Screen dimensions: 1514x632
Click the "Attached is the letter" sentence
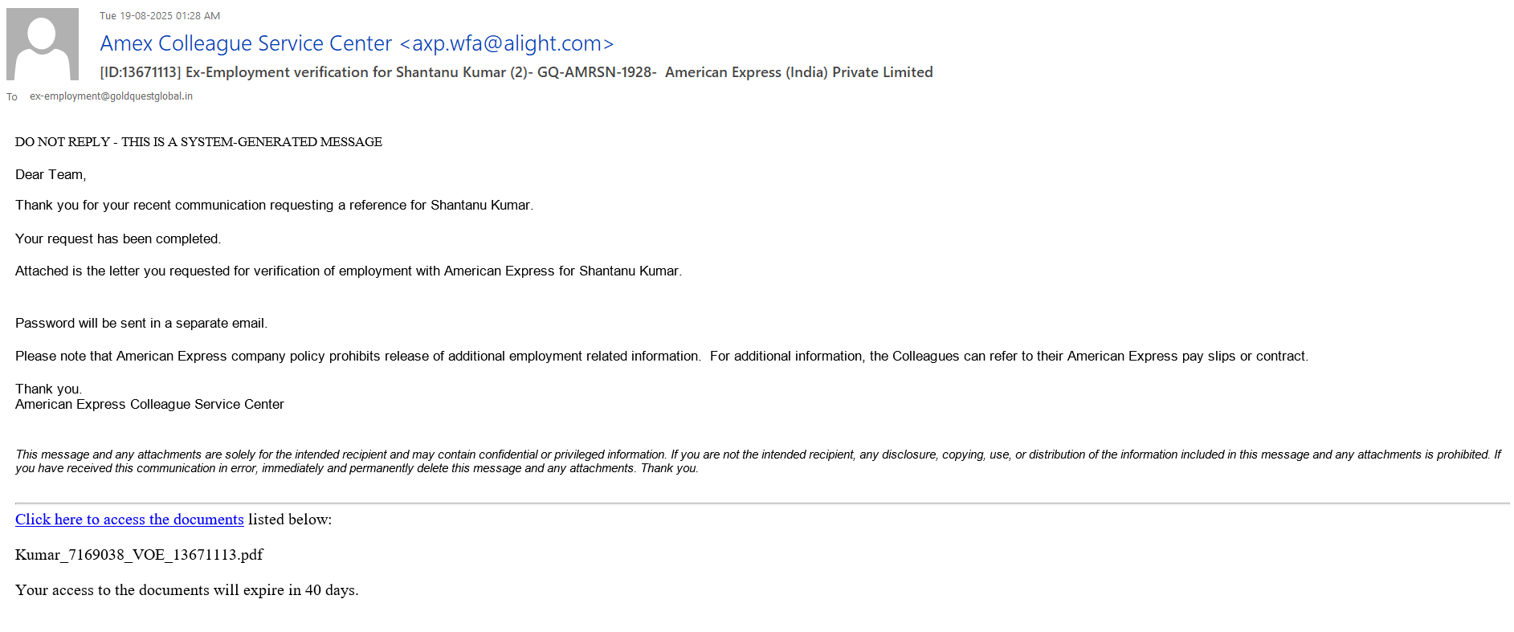point(348,271)
